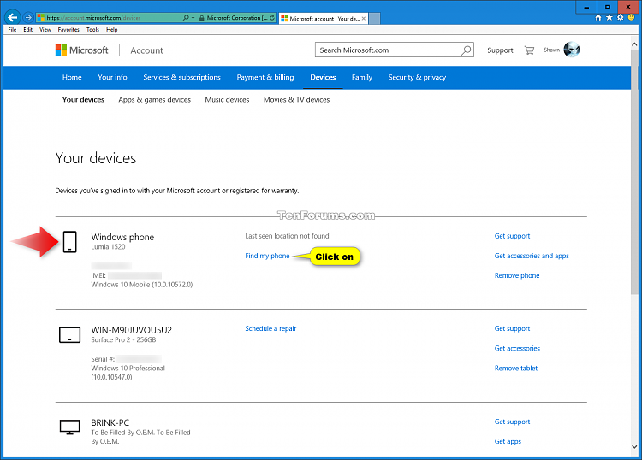
Task: Click the smiley feedback icon
Action: point(632,17)
